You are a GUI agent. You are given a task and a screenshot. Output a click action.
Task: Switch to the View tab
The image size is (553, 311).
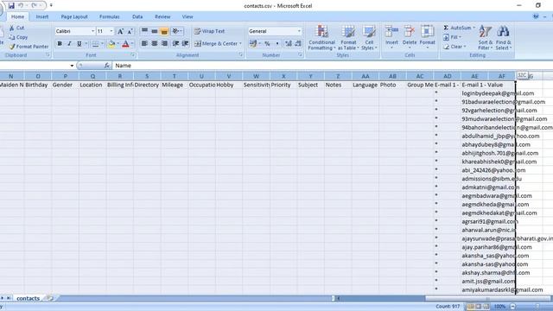tap(188, 16)
